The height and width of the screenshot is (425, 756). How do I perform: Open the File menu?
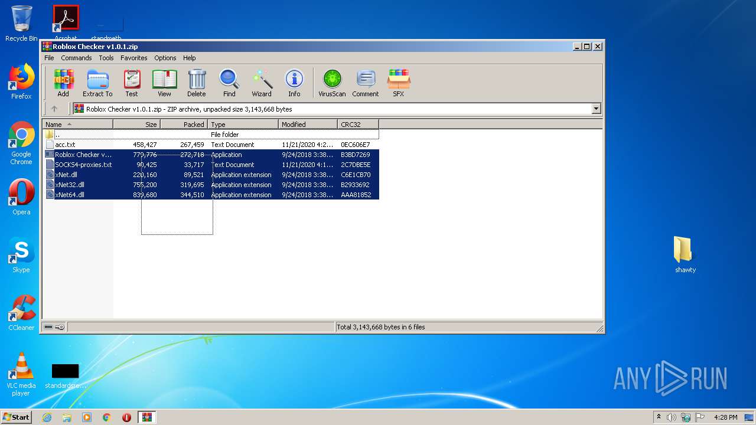tap(49, 58)
